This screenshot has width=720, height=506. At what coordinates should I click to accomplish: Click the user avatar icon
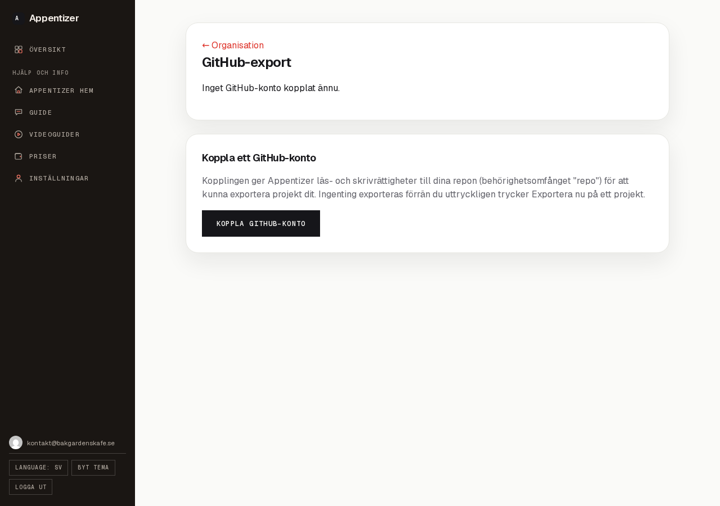[x=16, y=442]
